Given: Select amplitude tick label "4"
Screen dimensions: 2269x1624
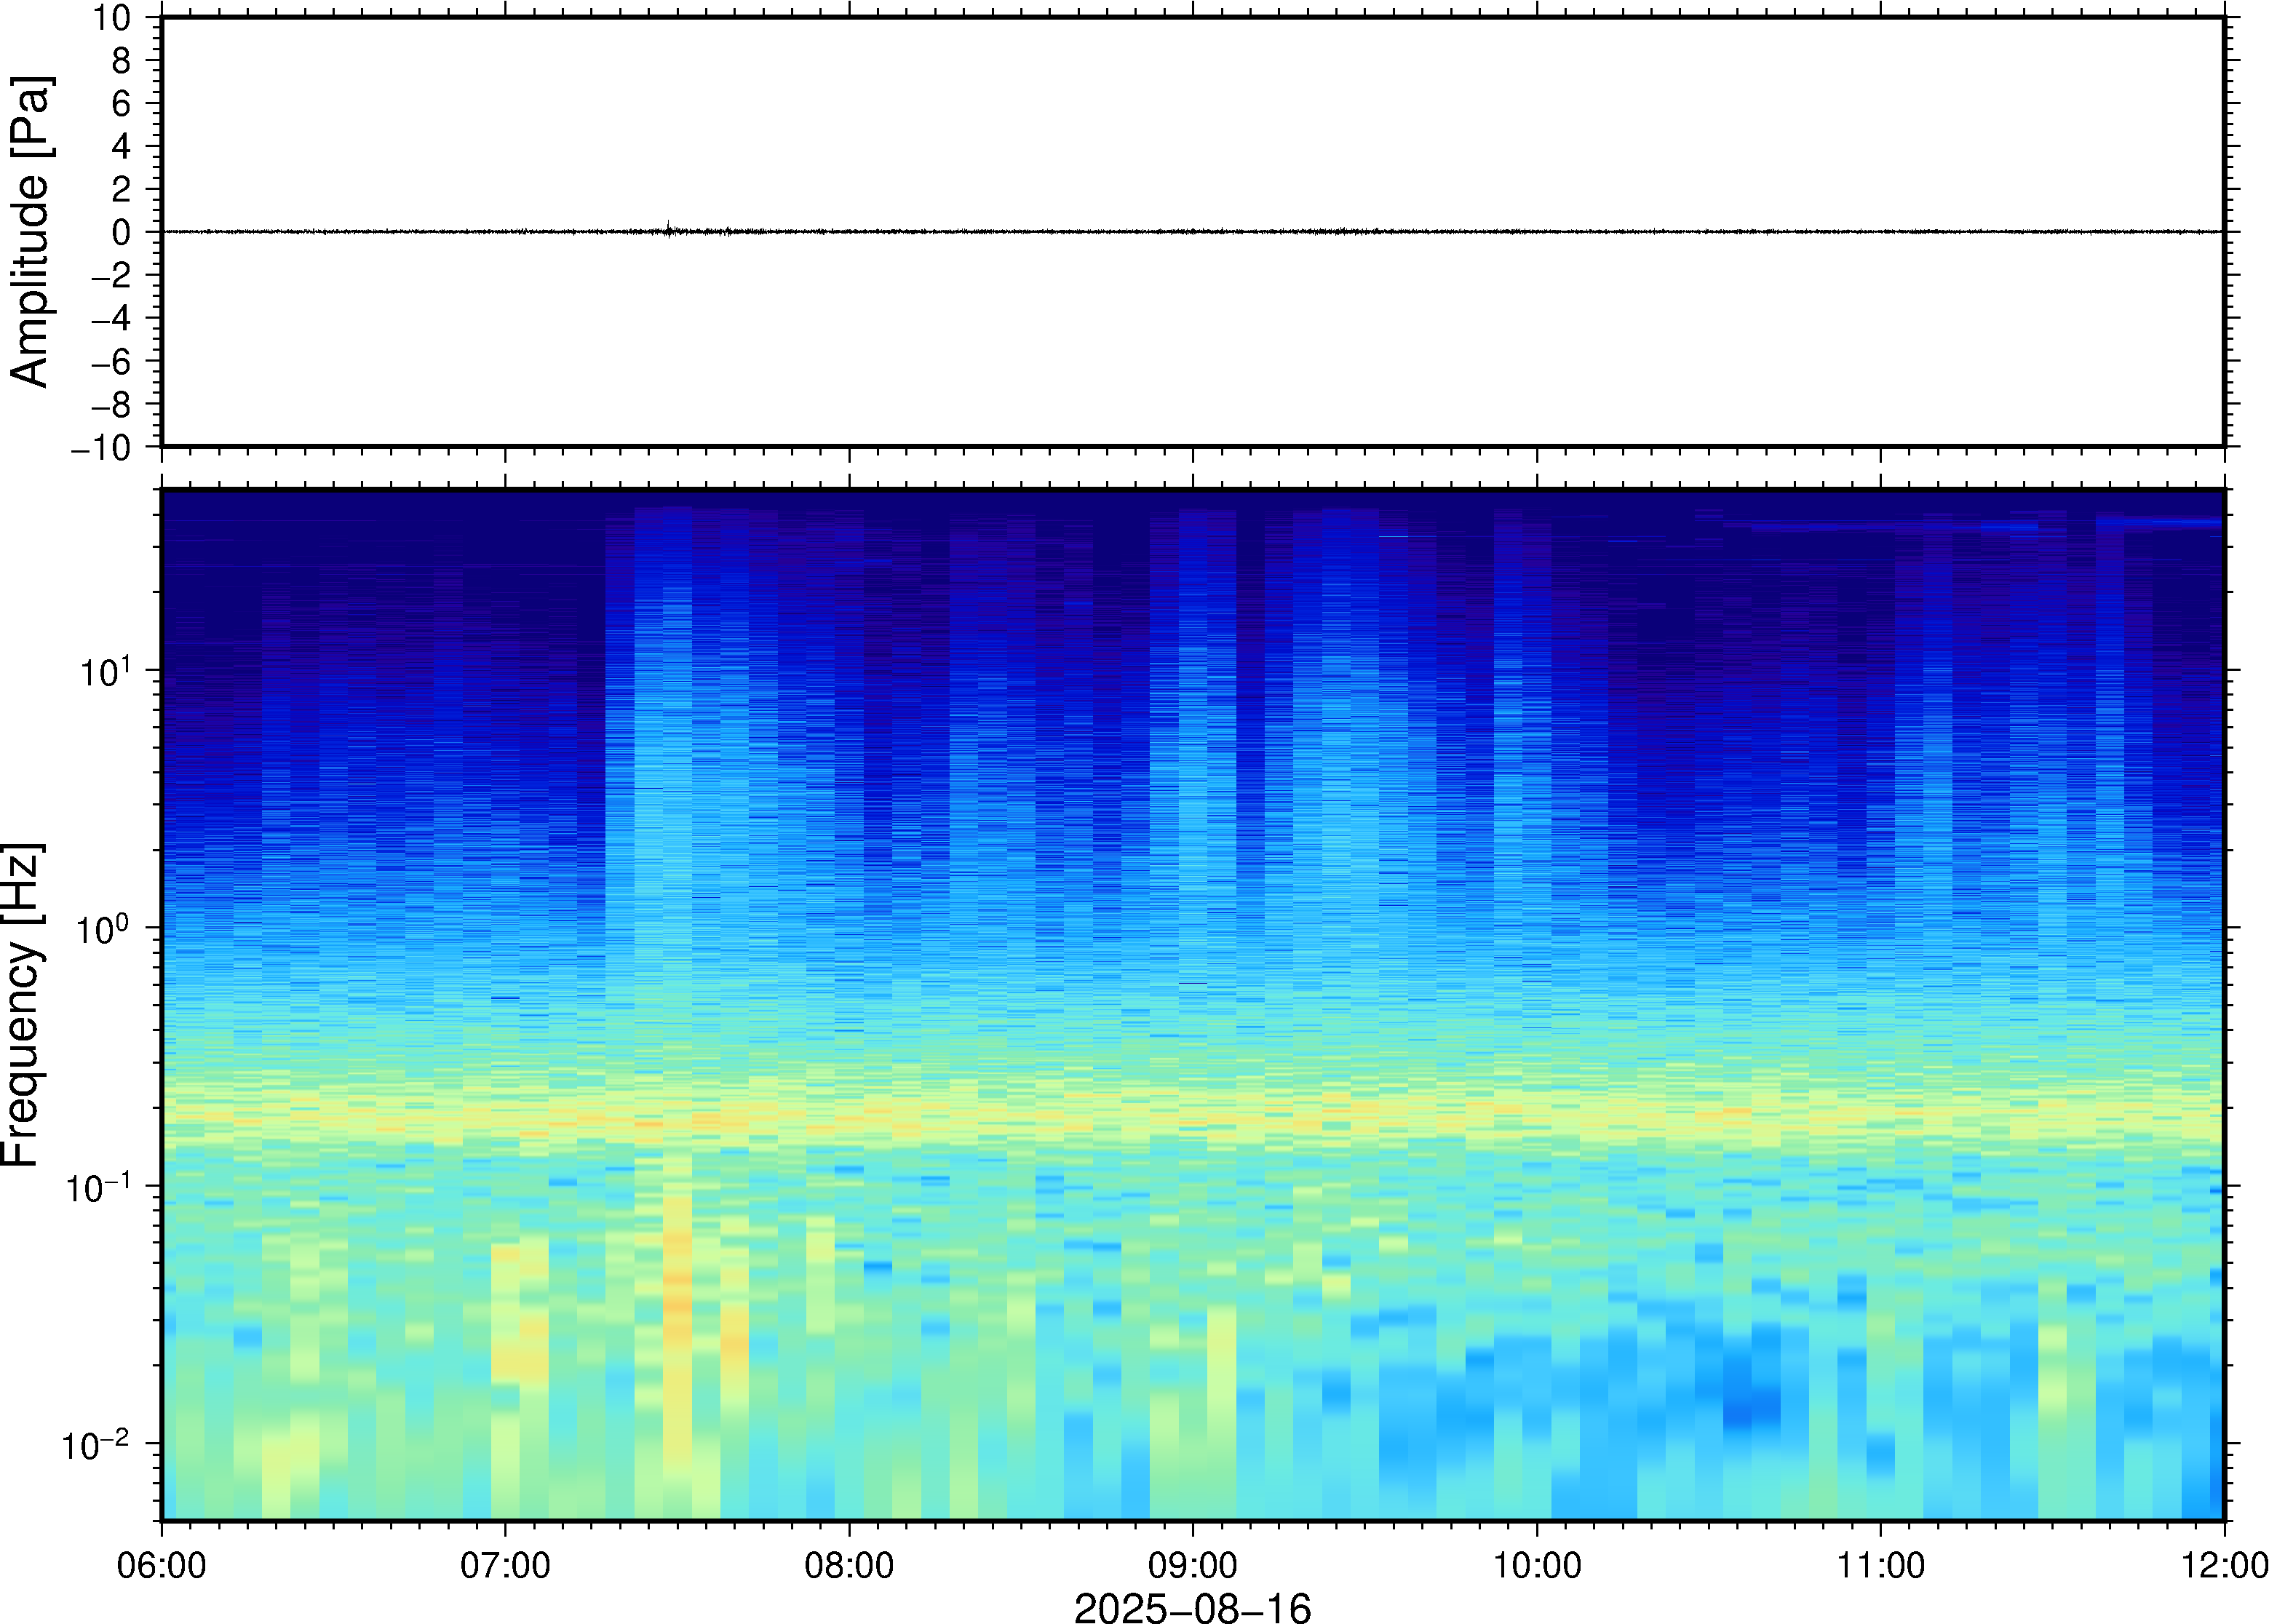Looking at the screenshot, I should pyautogui.click(x=121, y=146).
